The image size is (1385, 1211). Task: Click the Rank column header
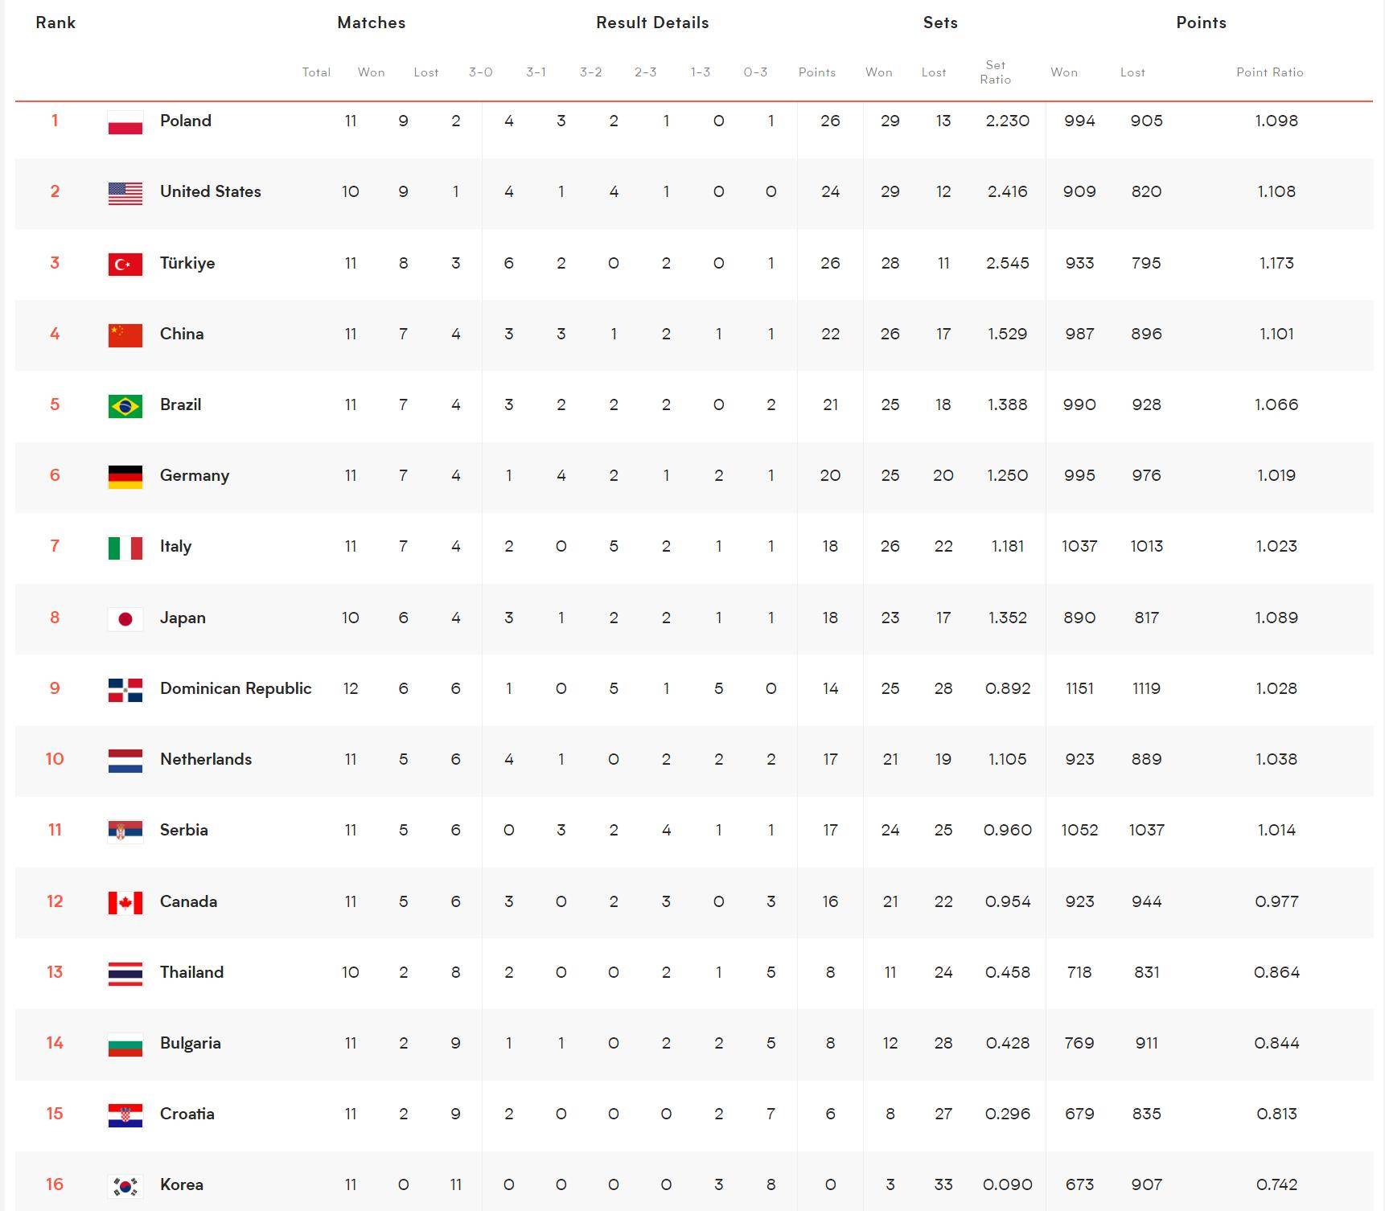(55, 23)
